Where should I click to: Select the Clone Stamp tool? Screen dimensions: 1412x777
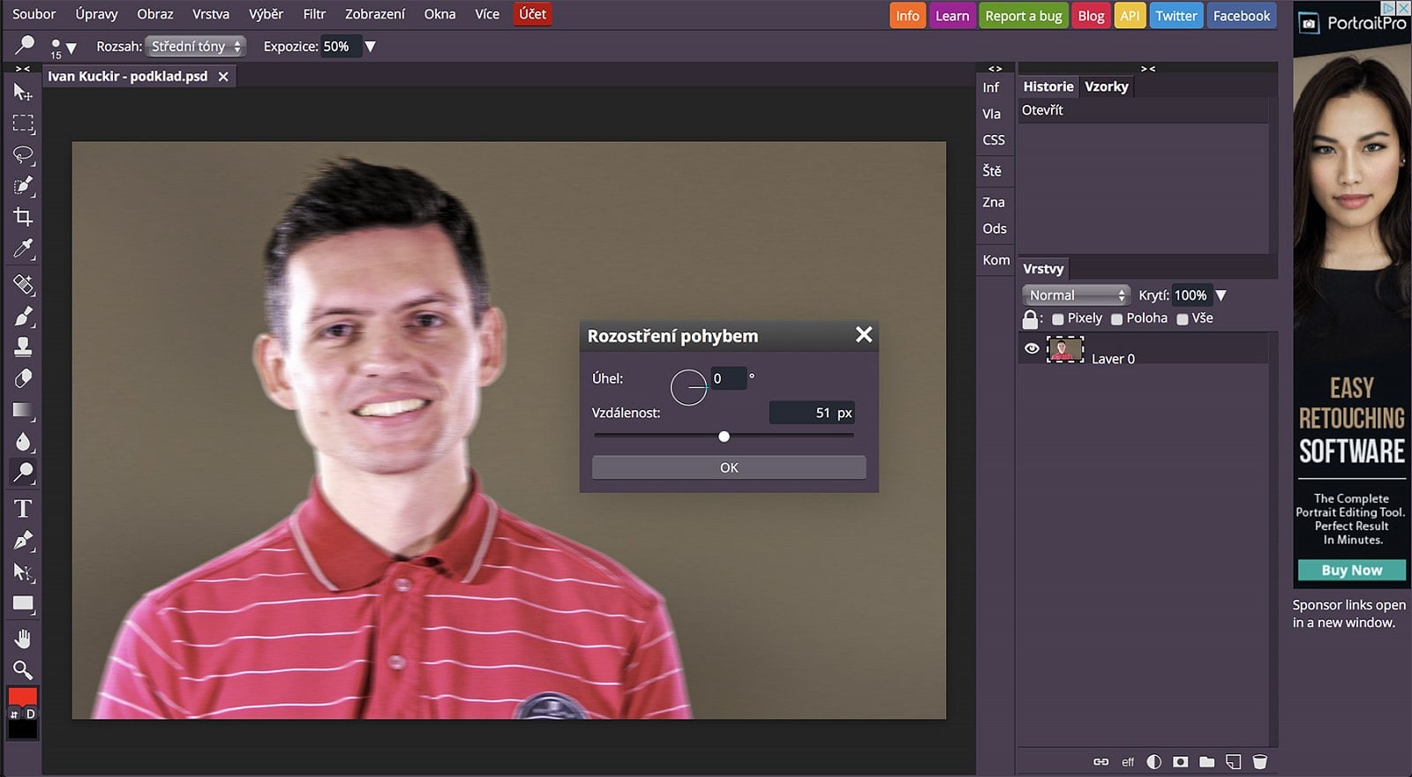coord(23,347)
